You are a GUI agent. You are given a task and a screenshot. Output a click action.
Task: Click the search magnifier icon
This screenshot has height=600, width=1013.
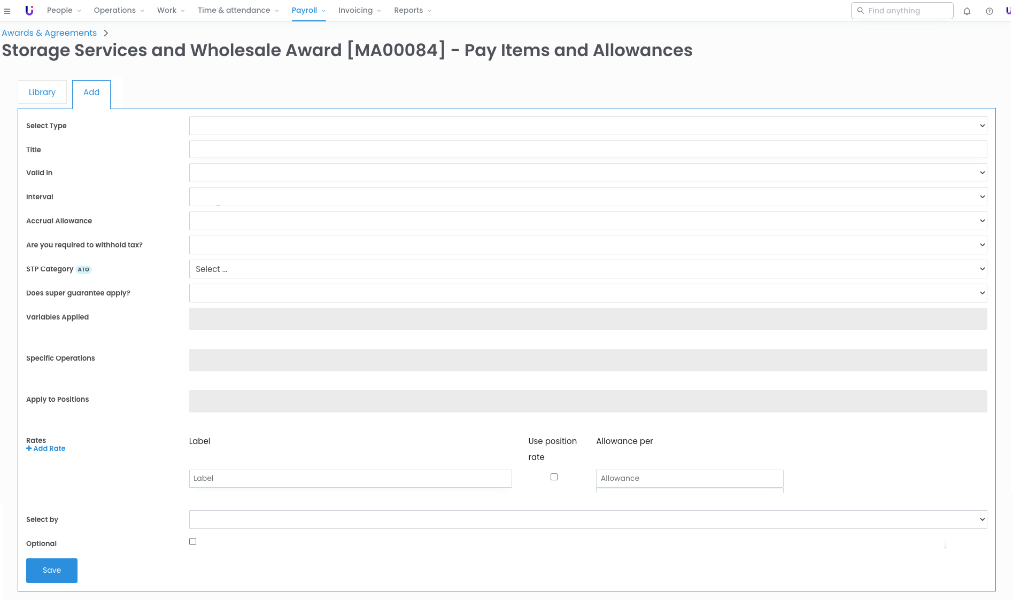[860, 11]
